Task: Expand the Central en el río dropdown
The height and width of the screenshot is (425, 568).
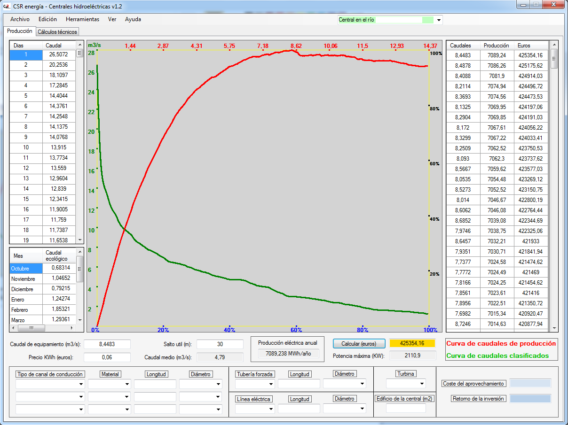Action: point(439,20)
